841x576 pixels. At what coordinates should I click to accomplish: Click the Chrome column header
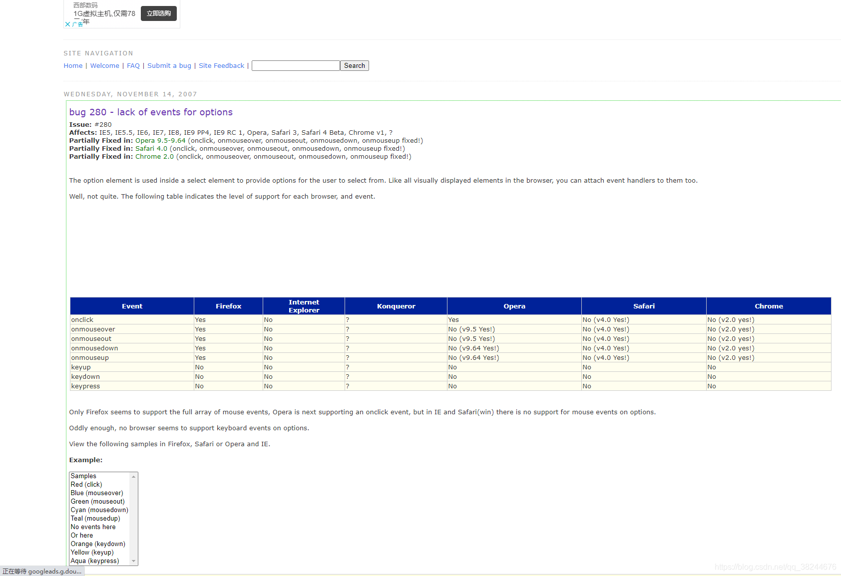tap(769, 306)
